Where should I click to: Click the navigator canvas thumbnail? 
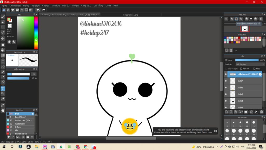tap(245, 29)
